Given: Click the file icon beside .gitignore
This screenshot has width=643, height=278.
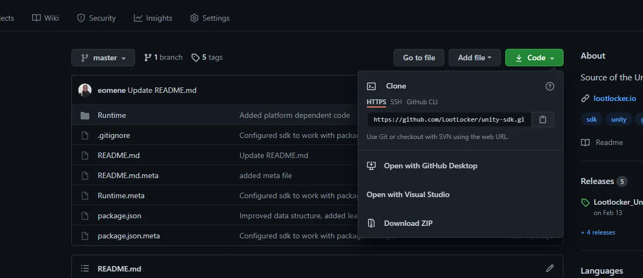Looking at the screenshot, I should pos(85,135).
